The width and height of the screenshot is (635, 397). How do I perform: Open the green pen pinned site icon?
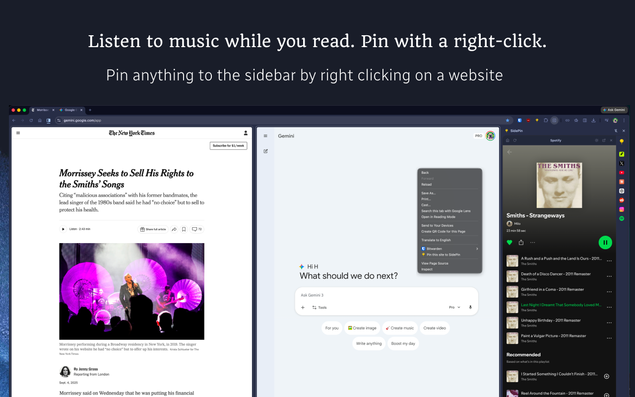(622, 154)
